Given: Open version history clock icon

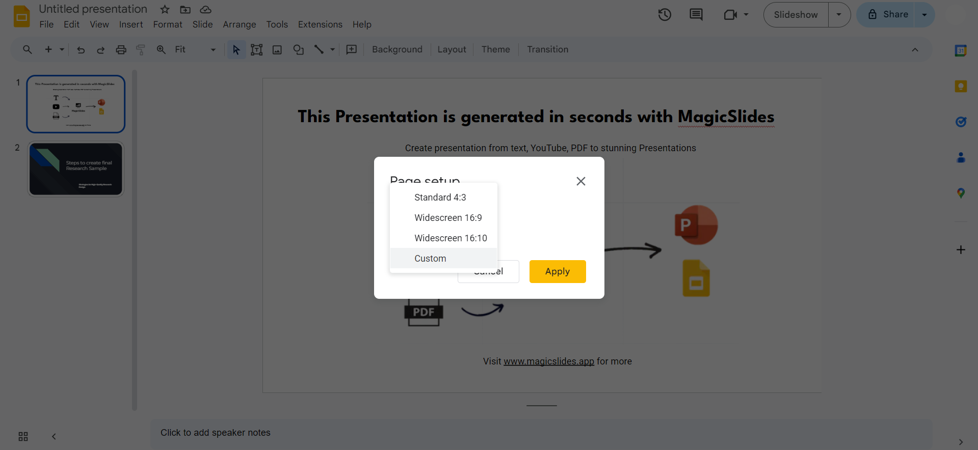Looking at the screenshot, I should click(x=665, y=15).
